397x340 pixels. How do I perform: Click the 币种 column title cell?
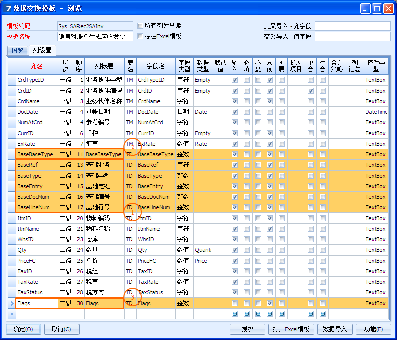pyautogui.click(x=104, y=133)
